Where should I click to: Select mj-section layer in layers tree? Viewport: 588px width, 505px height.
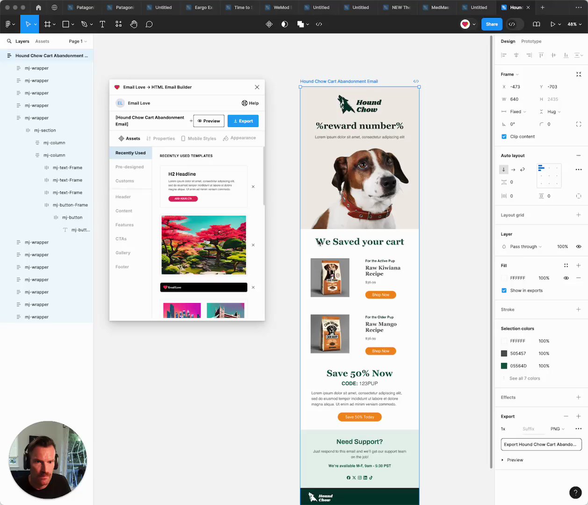(45, 130)
